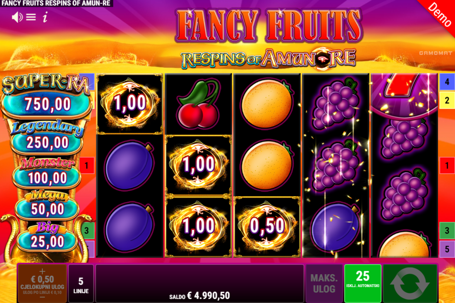Click the 0,50 Amun-Re coin symbol

[x=267, y=227]
